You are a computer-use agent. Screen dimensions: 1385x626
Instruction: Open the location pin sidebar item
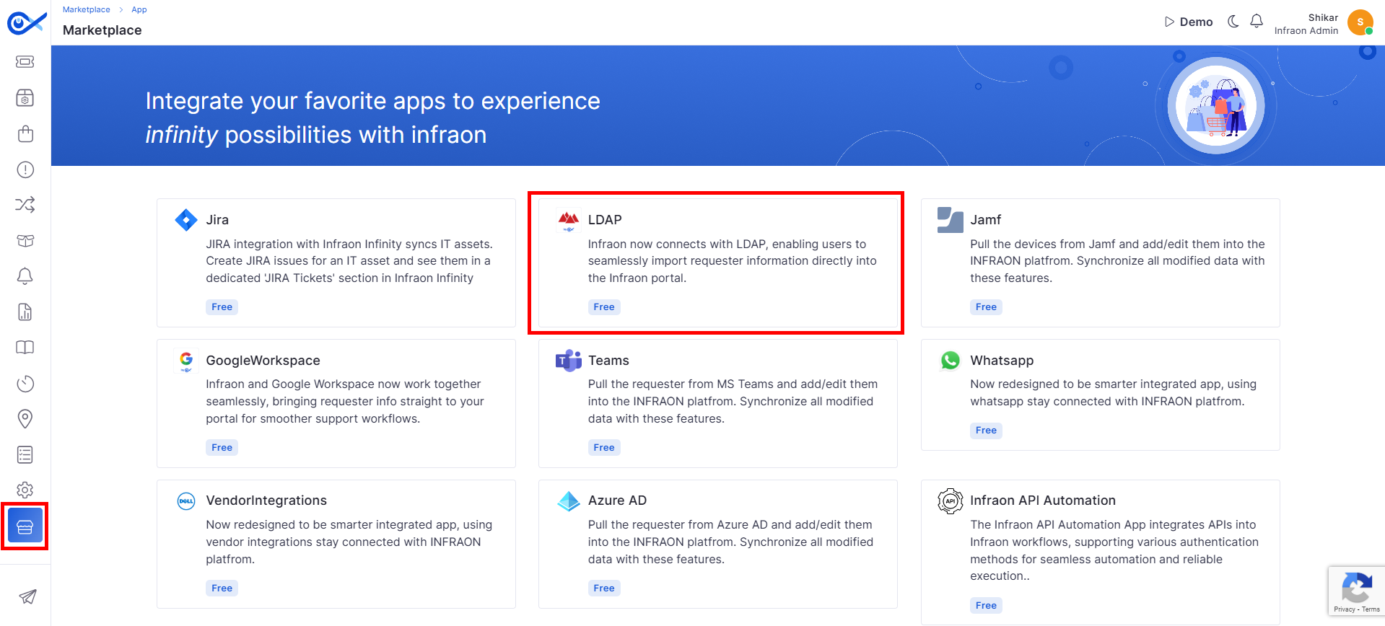25,419
